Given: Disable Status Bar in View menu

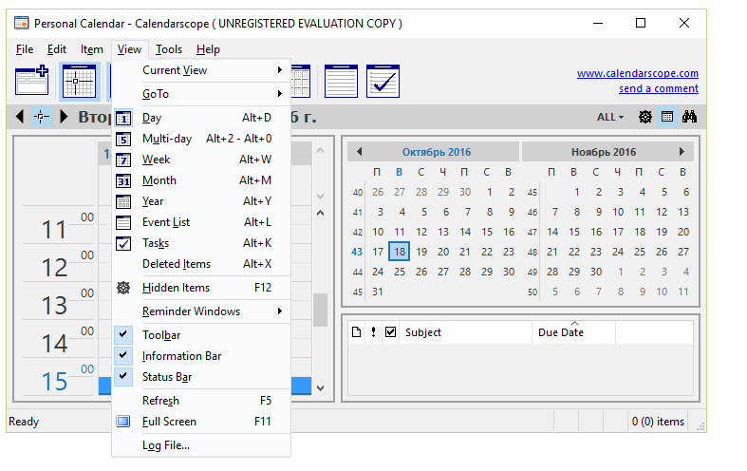Looking at the screenshot, I should [x=166, y=377].
